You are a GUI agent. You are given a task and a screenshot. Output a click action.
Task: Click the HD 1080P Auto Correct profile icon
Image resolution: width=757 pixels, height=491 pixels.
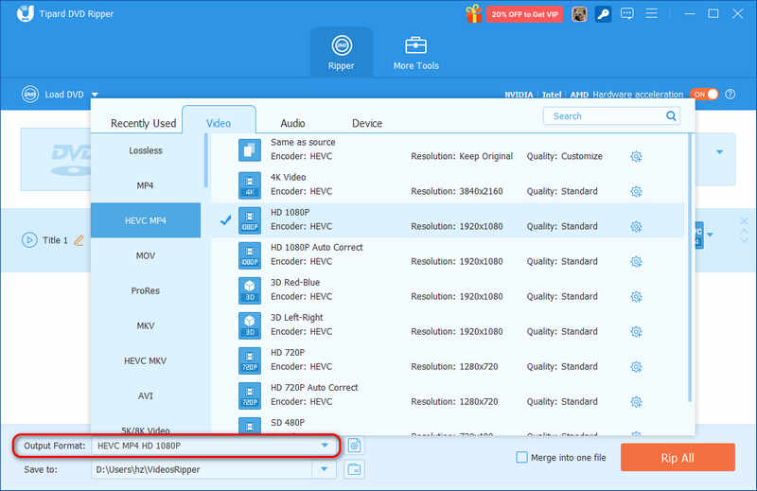pos(250,255)
